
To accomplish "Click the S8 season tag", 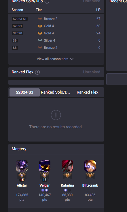I will pyautogui.click(x=15, y=48).
